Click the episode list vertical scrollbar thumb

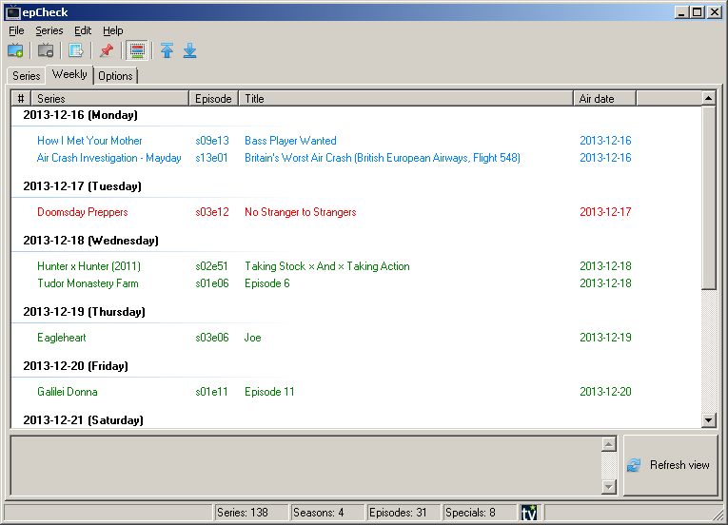click(708, 197)
